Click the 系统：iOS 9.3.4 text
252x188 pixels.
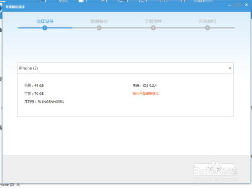coord(145,86)
